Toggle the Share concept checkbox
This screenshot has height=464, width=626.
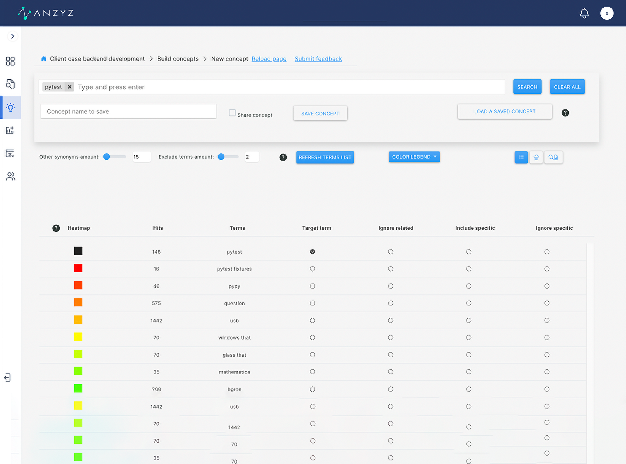(x=232, y=113)
